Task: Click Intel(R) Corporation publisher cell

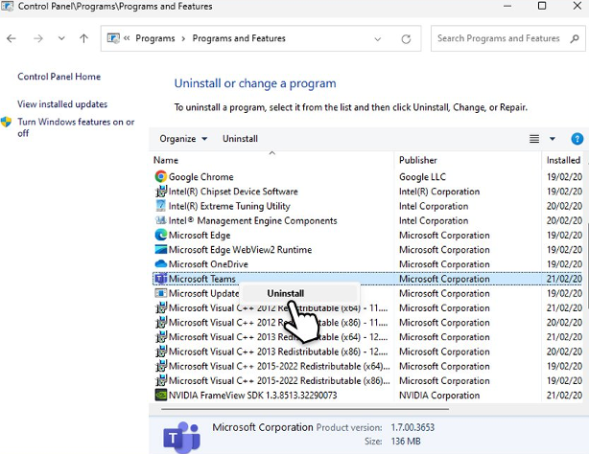Action: coord(439,192)
